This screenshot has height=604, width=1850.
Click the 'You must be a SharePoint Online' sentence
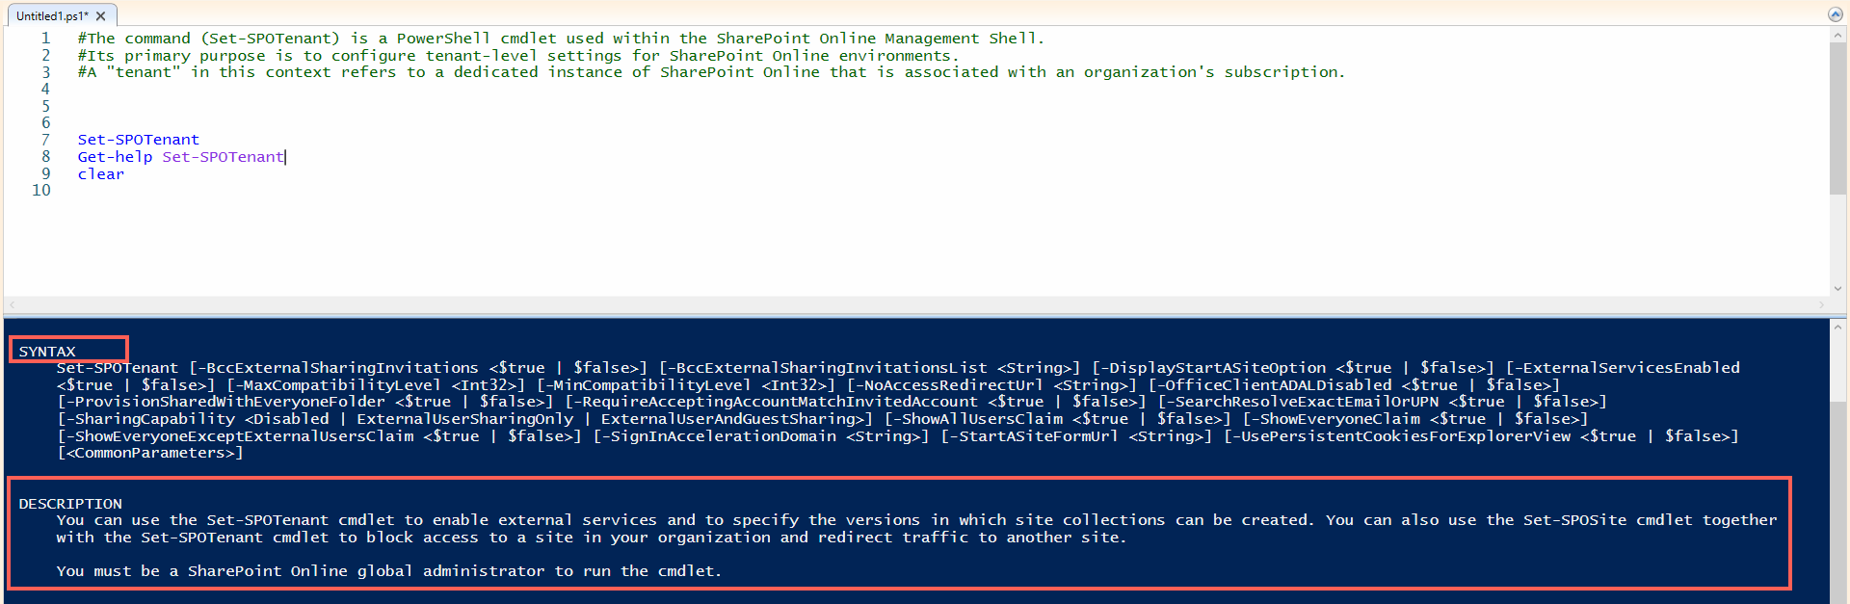[x=388, y=571]
